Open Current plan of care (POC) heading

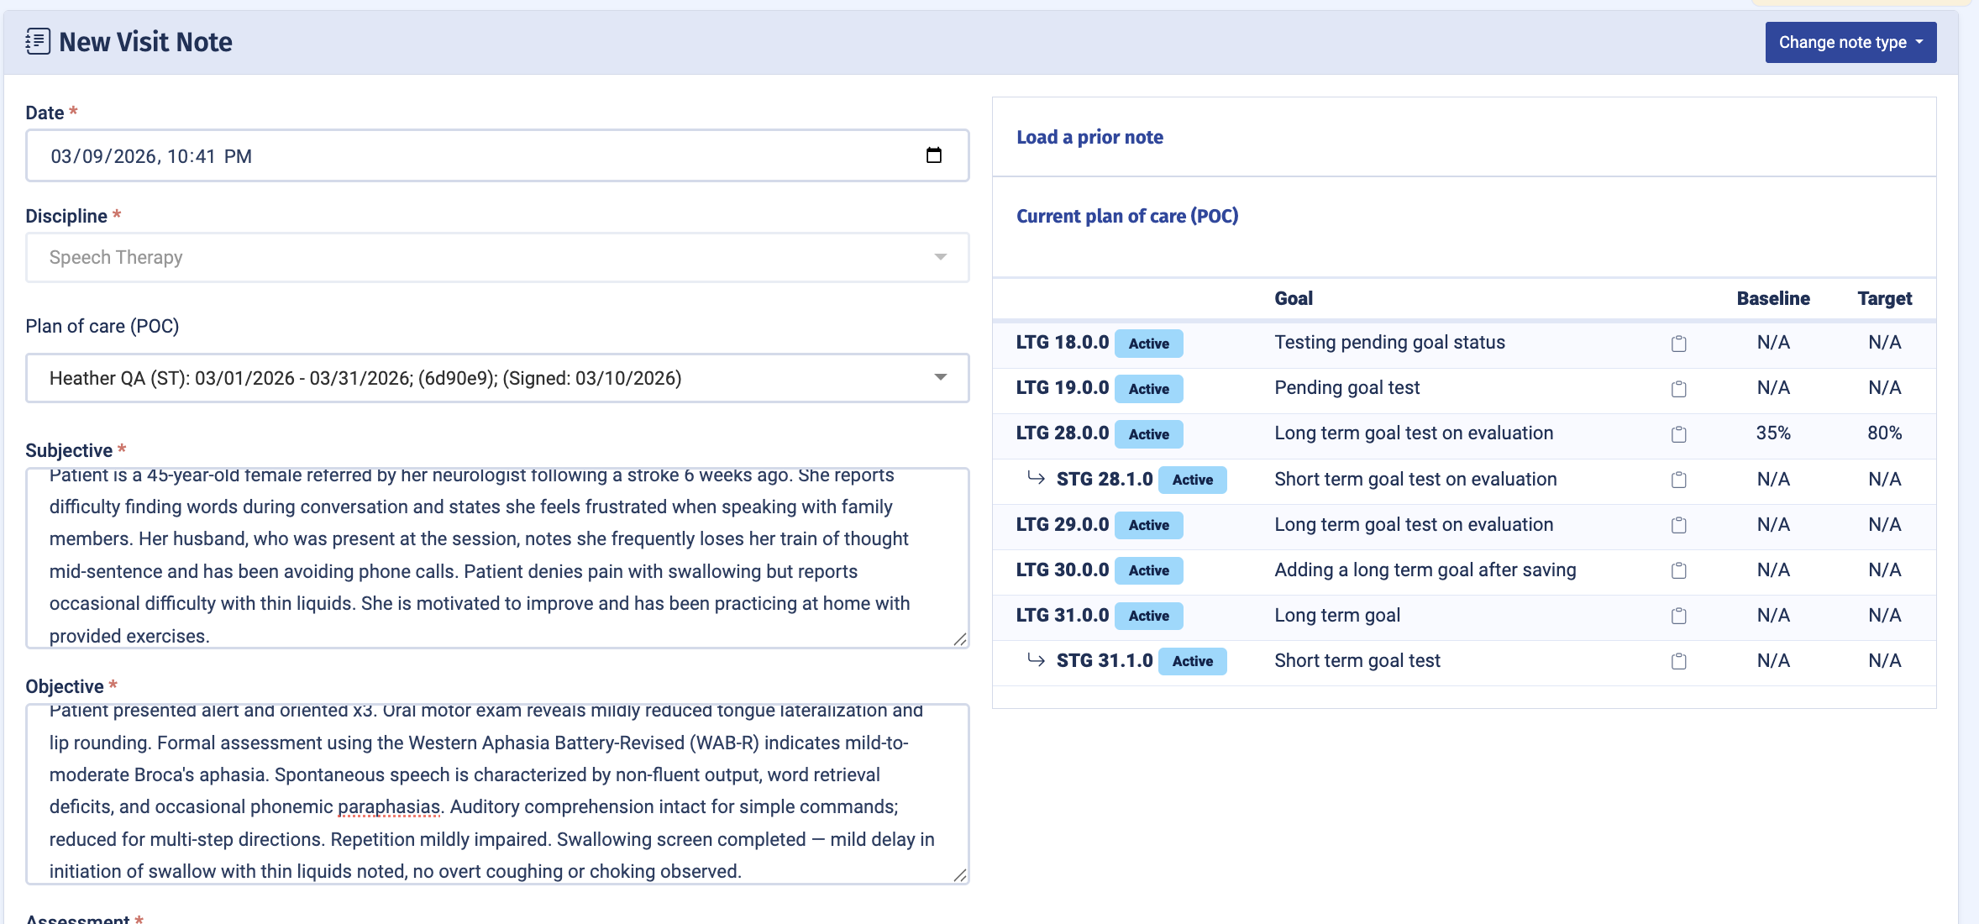click(x=1126, y=216)
